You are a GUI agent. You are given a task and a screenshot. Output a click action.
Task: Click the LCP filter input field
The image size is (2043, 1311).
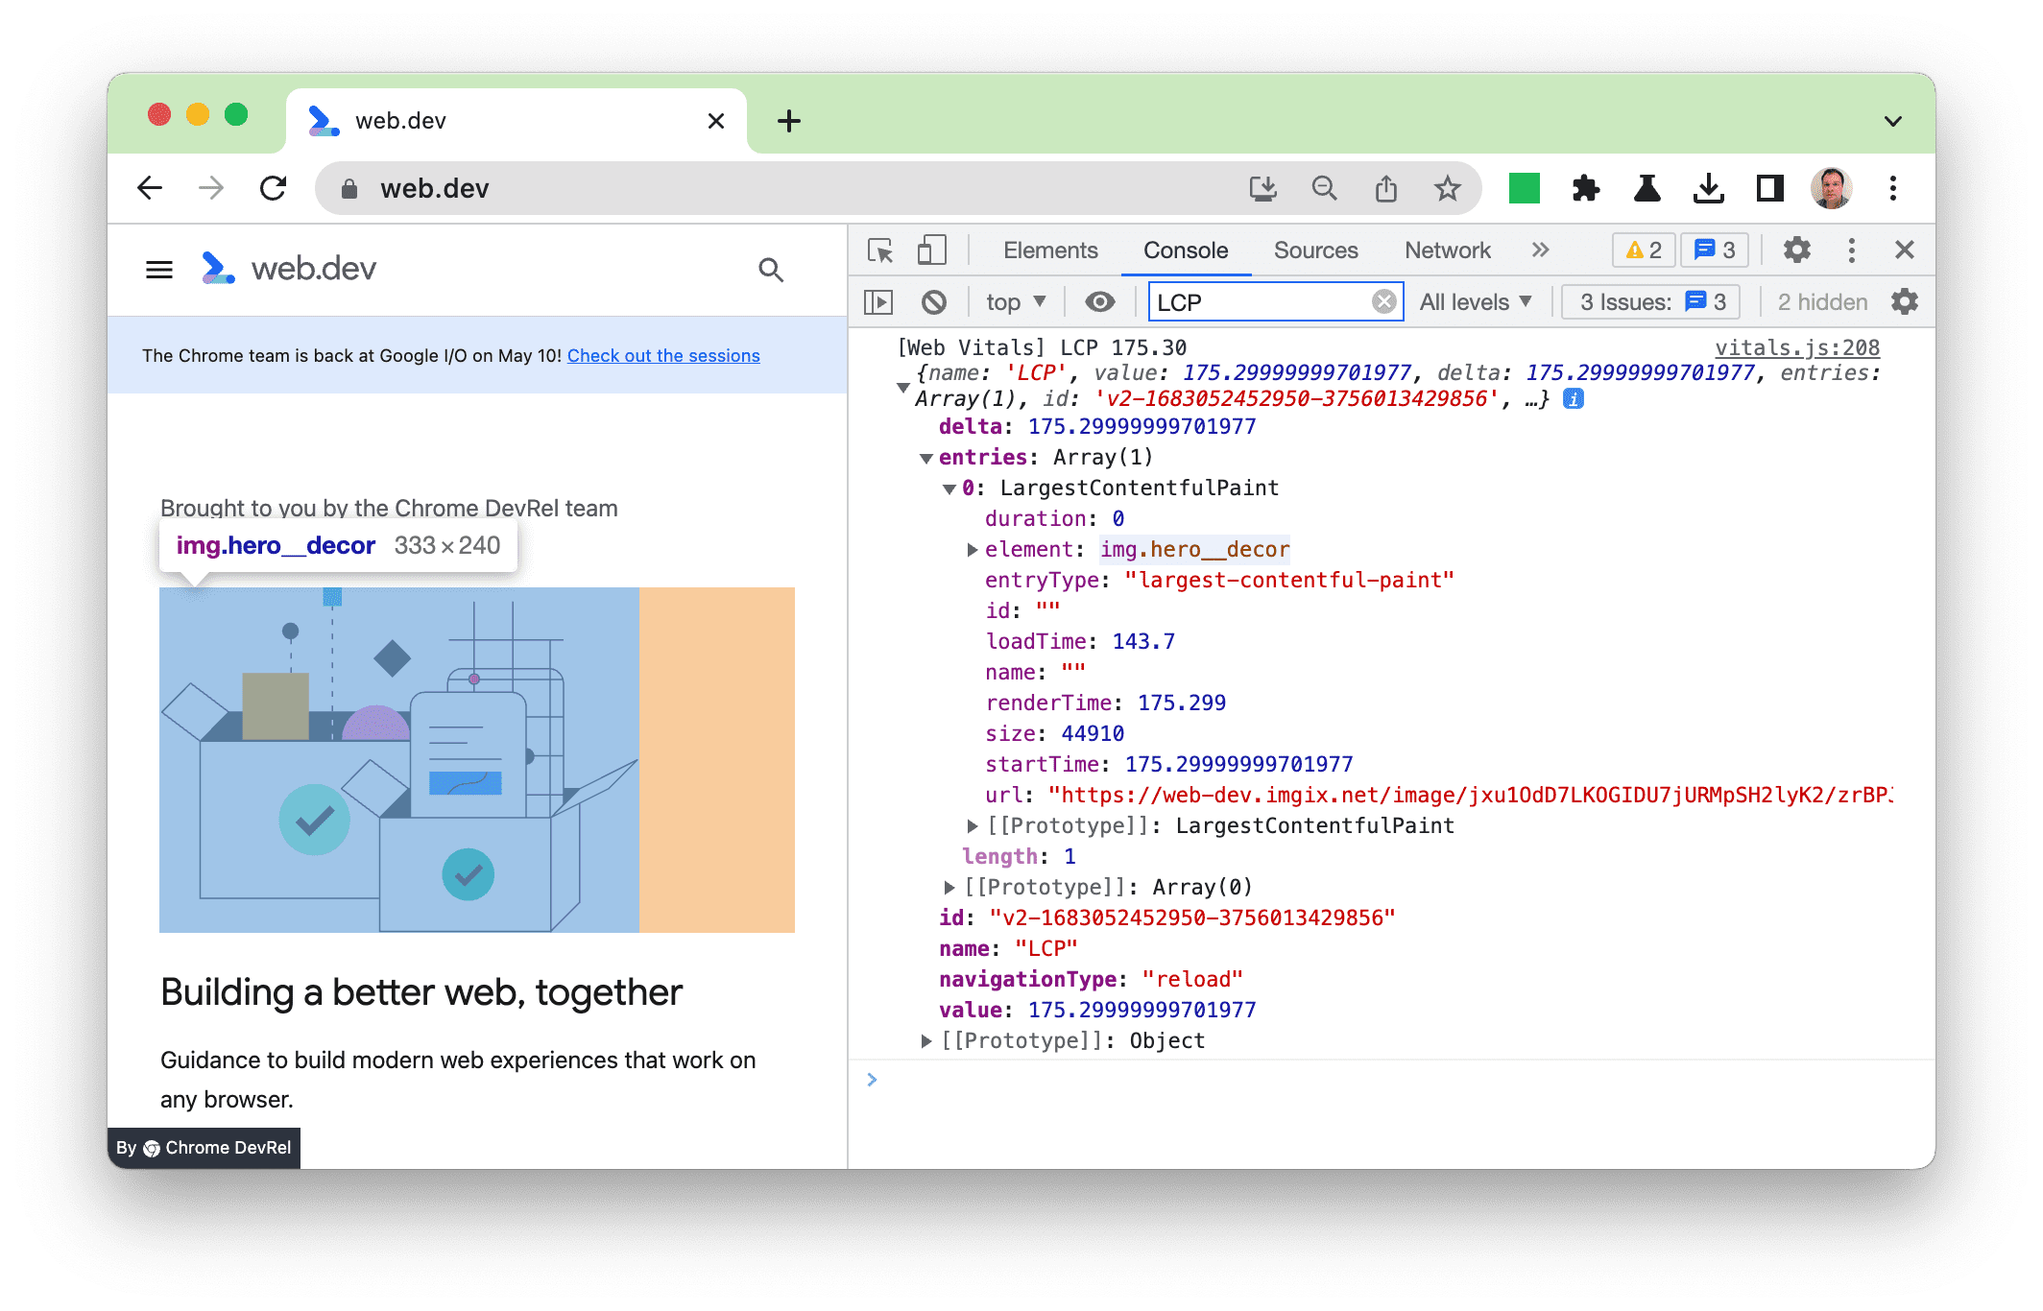[1265, 302]
